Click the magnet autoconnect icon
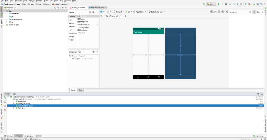This screenshot has width=267, height=140. [107, 16]
